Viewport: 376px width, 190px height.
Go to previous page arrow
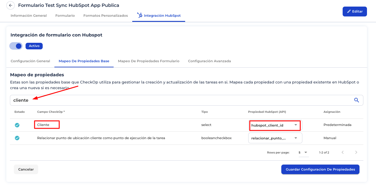tap(343, 152)
